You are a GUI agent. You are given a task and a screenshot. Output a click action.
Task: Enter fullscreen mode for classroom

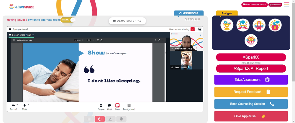89,119
